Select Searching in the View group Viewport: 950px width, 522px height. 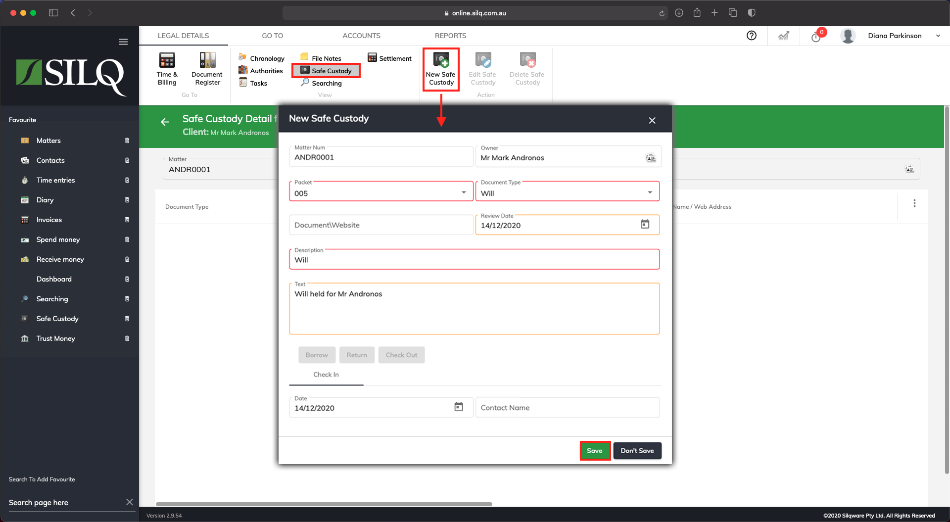click(x=322, y=83)
